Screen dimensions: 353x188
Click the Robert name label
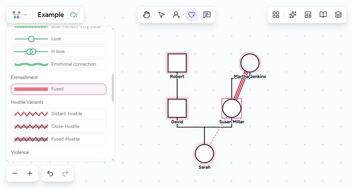pyautogui.click(x=177, y=76)
